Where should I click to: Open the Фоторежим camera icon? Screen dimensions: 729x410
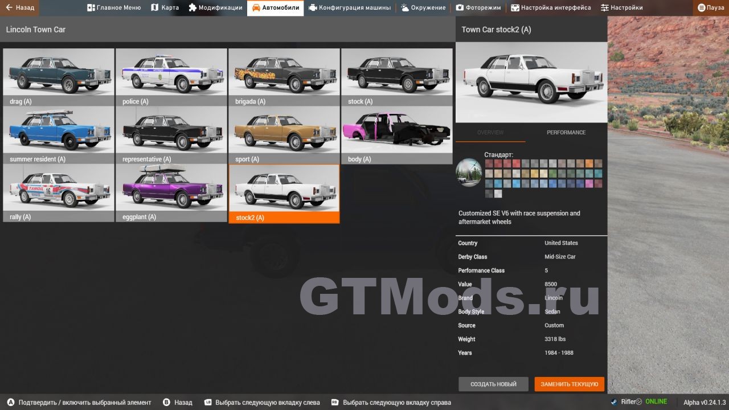(x=460, y=7)
